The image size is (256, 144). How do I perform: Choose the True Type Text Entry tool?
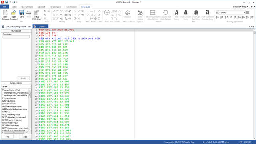click(x=196, y=15)
